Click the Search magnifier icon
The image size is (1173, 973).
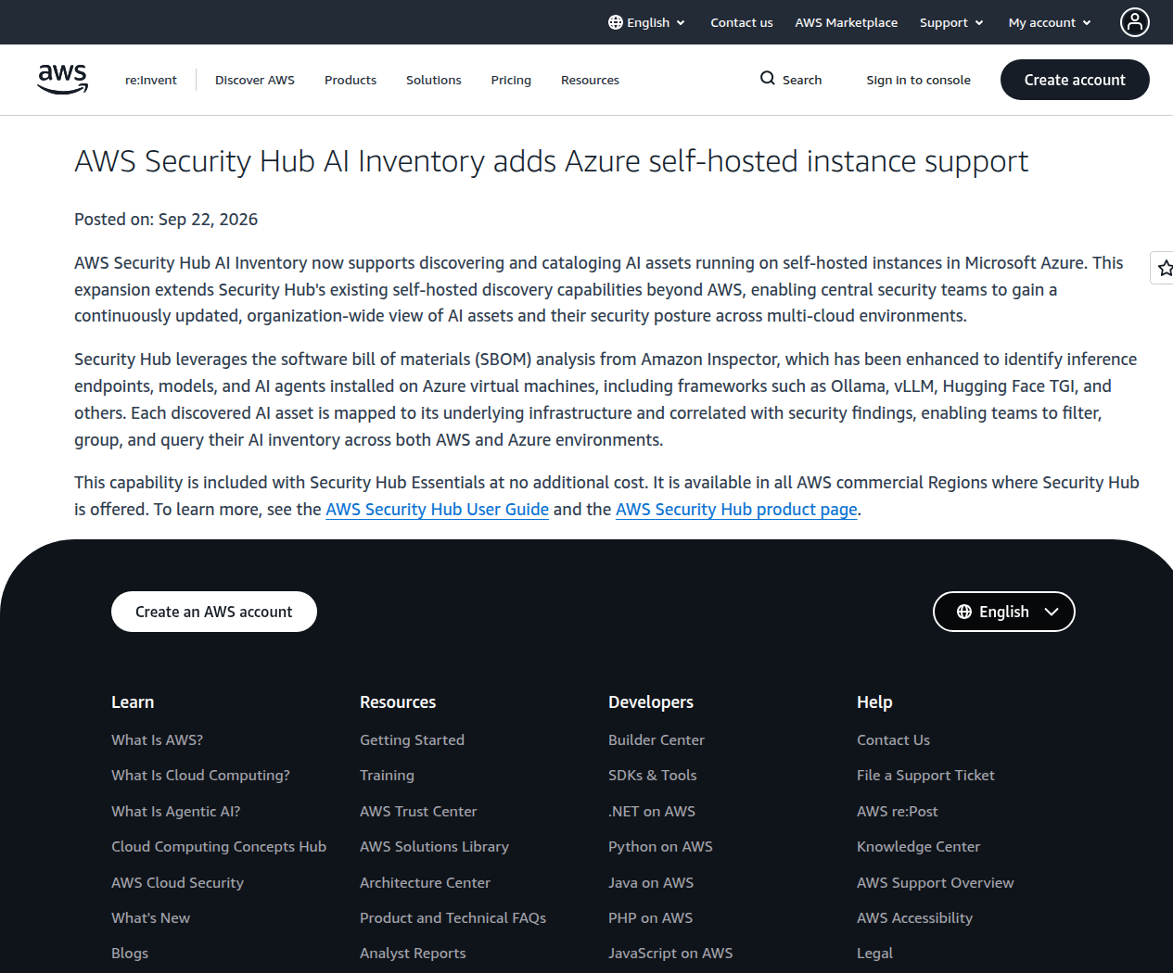tap(768, 79)
